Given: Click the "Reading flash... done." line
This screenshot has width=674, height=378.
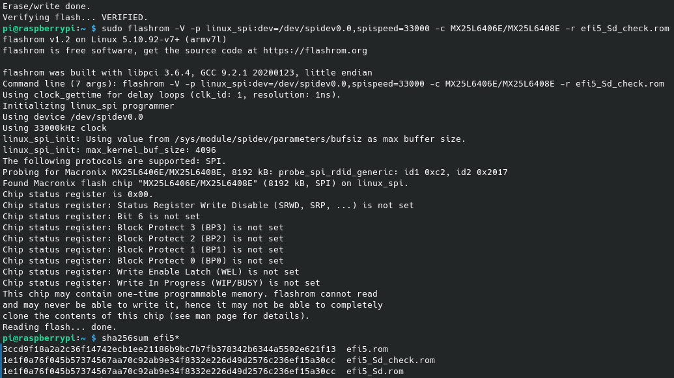Looking at the screenshot, I should click(x=60, y=327).
